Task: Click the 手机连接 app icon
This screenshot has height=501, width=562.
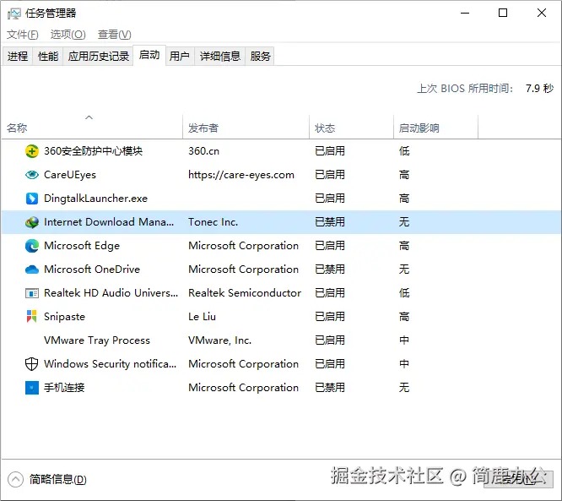Action: [32, 388]
